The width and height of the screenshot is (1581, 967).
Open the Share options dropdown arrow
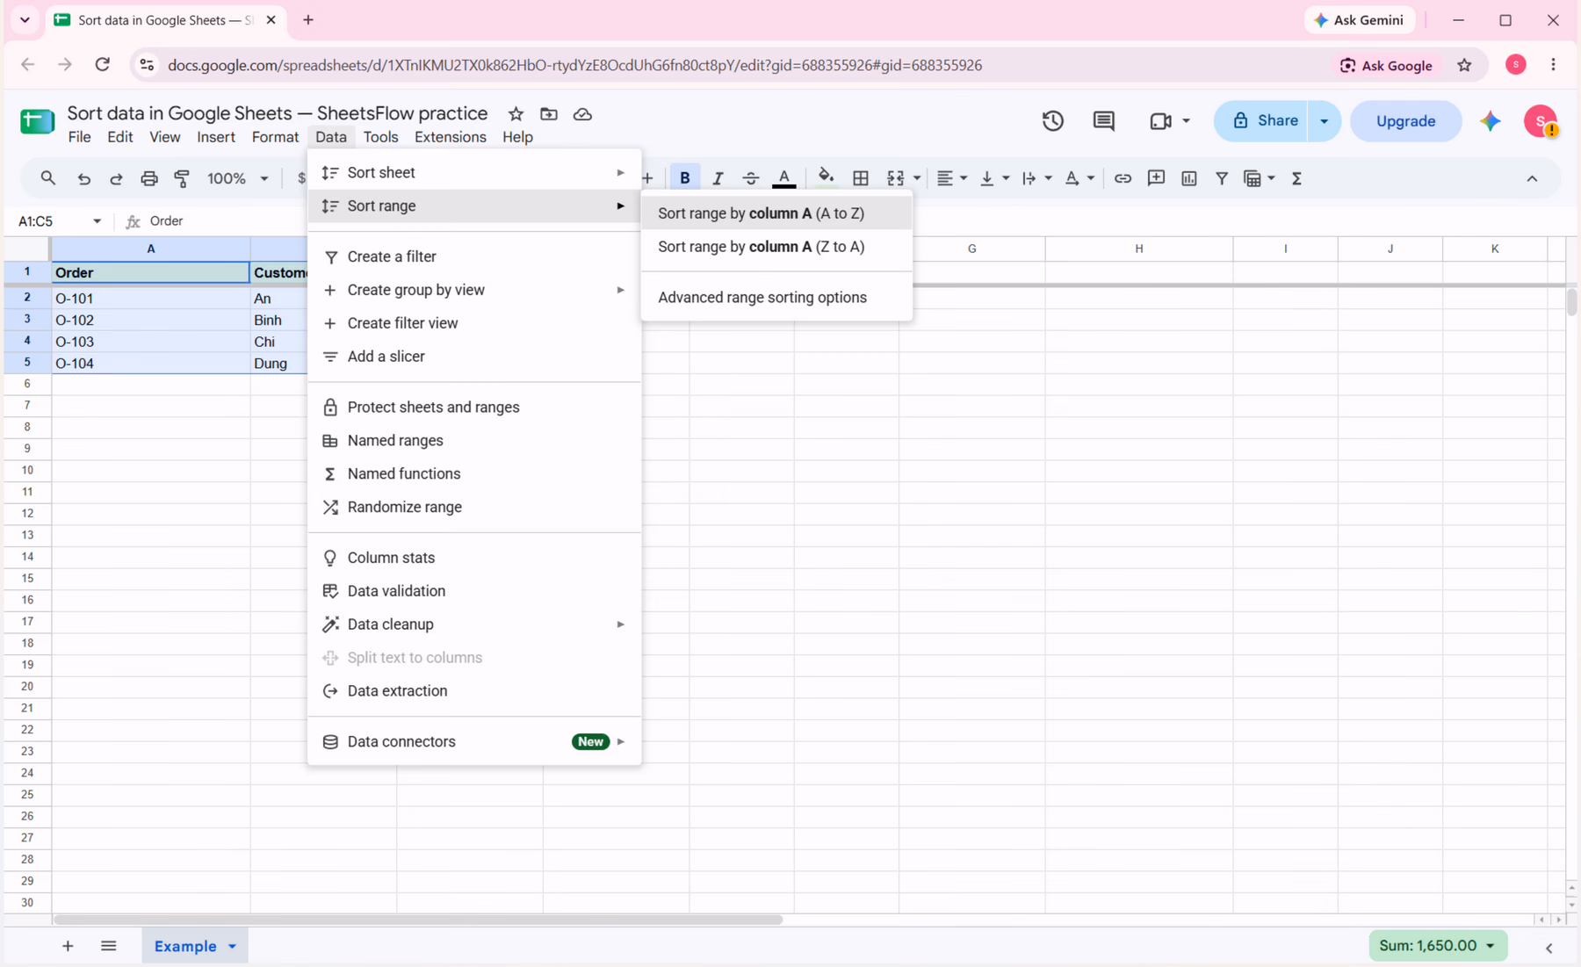coord(1325,121)
